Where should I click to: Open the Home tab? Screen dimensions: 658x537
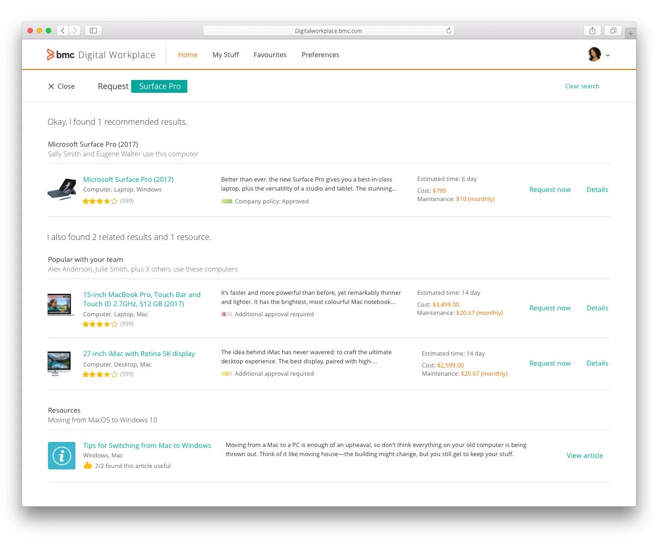click(x=188, y=55)
